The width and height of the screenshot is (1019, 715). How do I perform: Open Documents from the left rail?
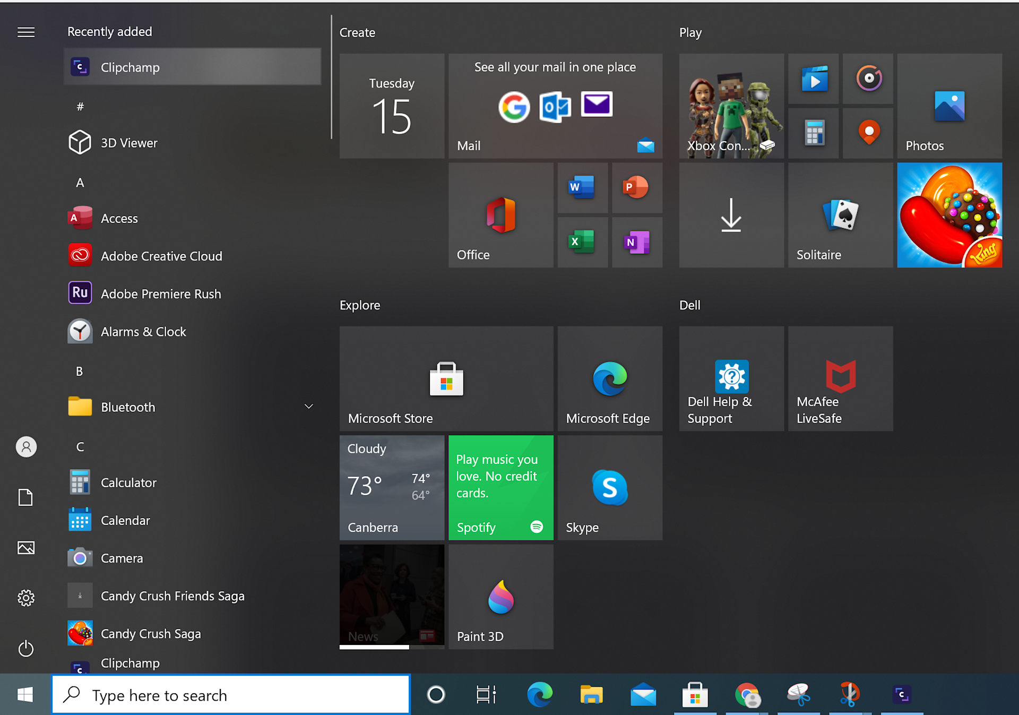tap(26, 497)
